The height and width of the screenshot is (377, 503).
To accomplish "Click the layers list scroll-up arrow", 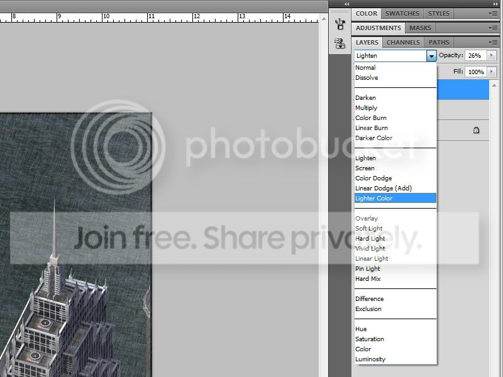I will 494,85.
